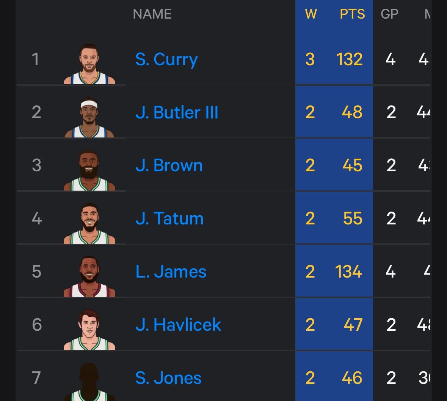The image size is (447, 401).
Task: Visit J. Tatum's player page link
Action: (x=169, y=218)
